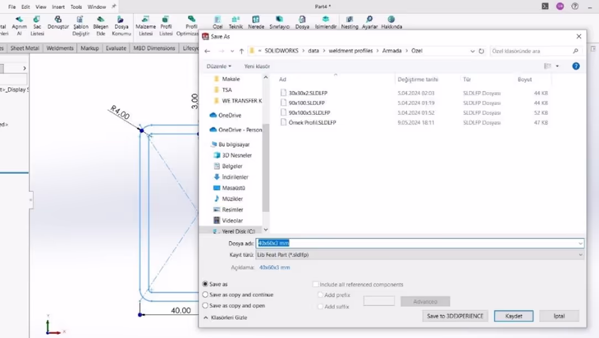Click the purple user account icon

pos(560,7)
